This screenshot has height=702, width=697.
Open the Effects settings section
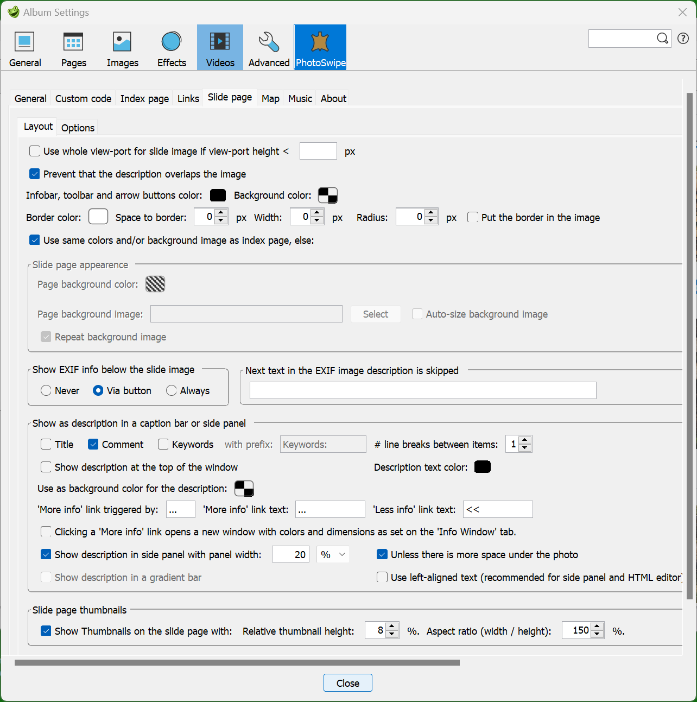tap(172, 48)
